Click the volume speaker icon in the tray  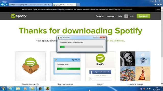(x=150, y=89)
